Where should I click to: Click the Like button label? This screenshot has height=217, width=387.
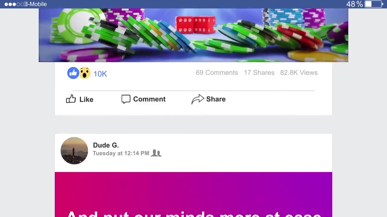click(86, 99)
